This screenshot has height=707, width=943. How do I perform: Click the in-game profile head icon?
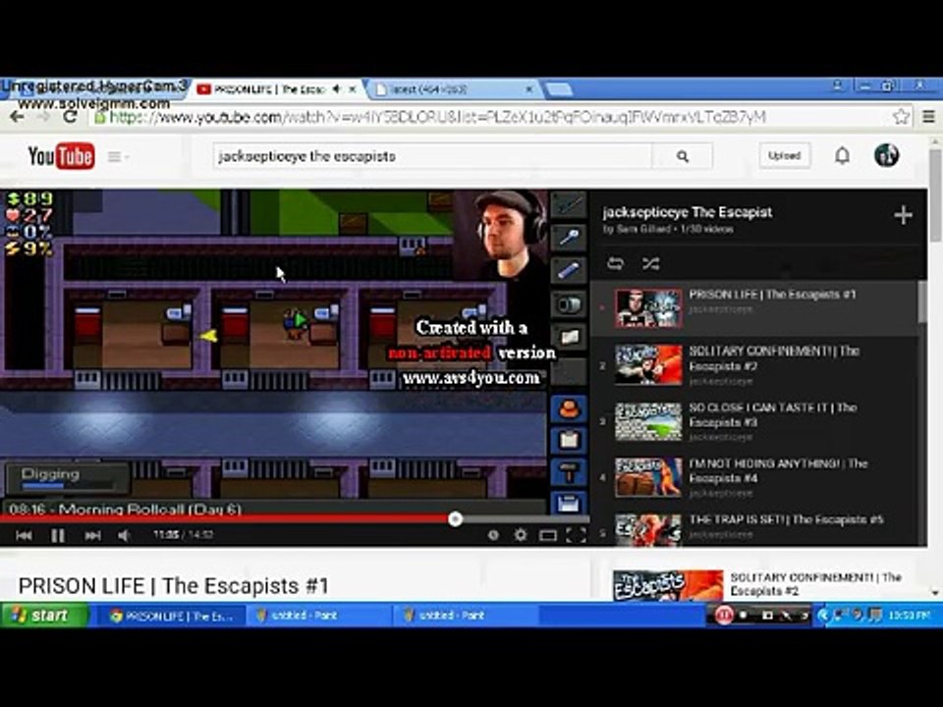click(569, 409)
